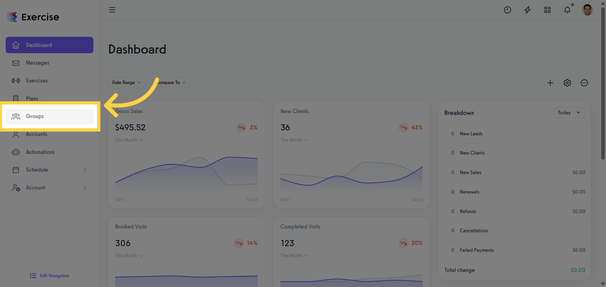Open the Date Range dropdown

tap(126, 82)
